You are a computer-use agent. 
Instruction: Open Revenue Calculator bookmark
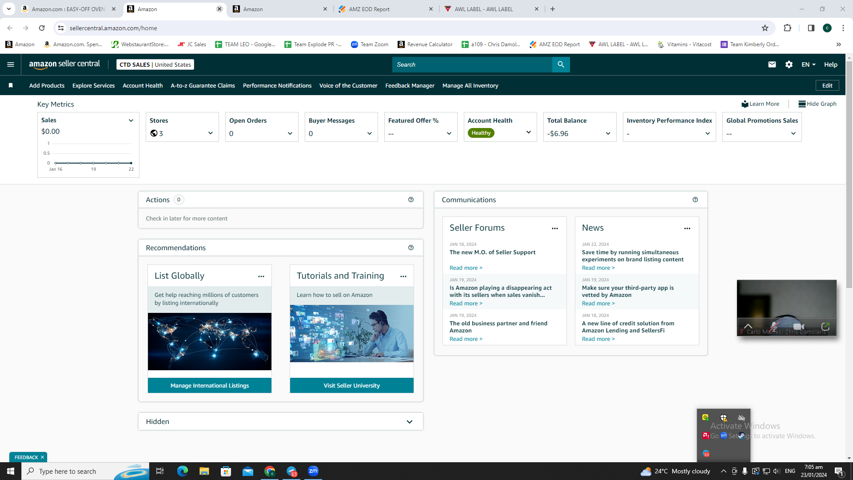[425, 44]
